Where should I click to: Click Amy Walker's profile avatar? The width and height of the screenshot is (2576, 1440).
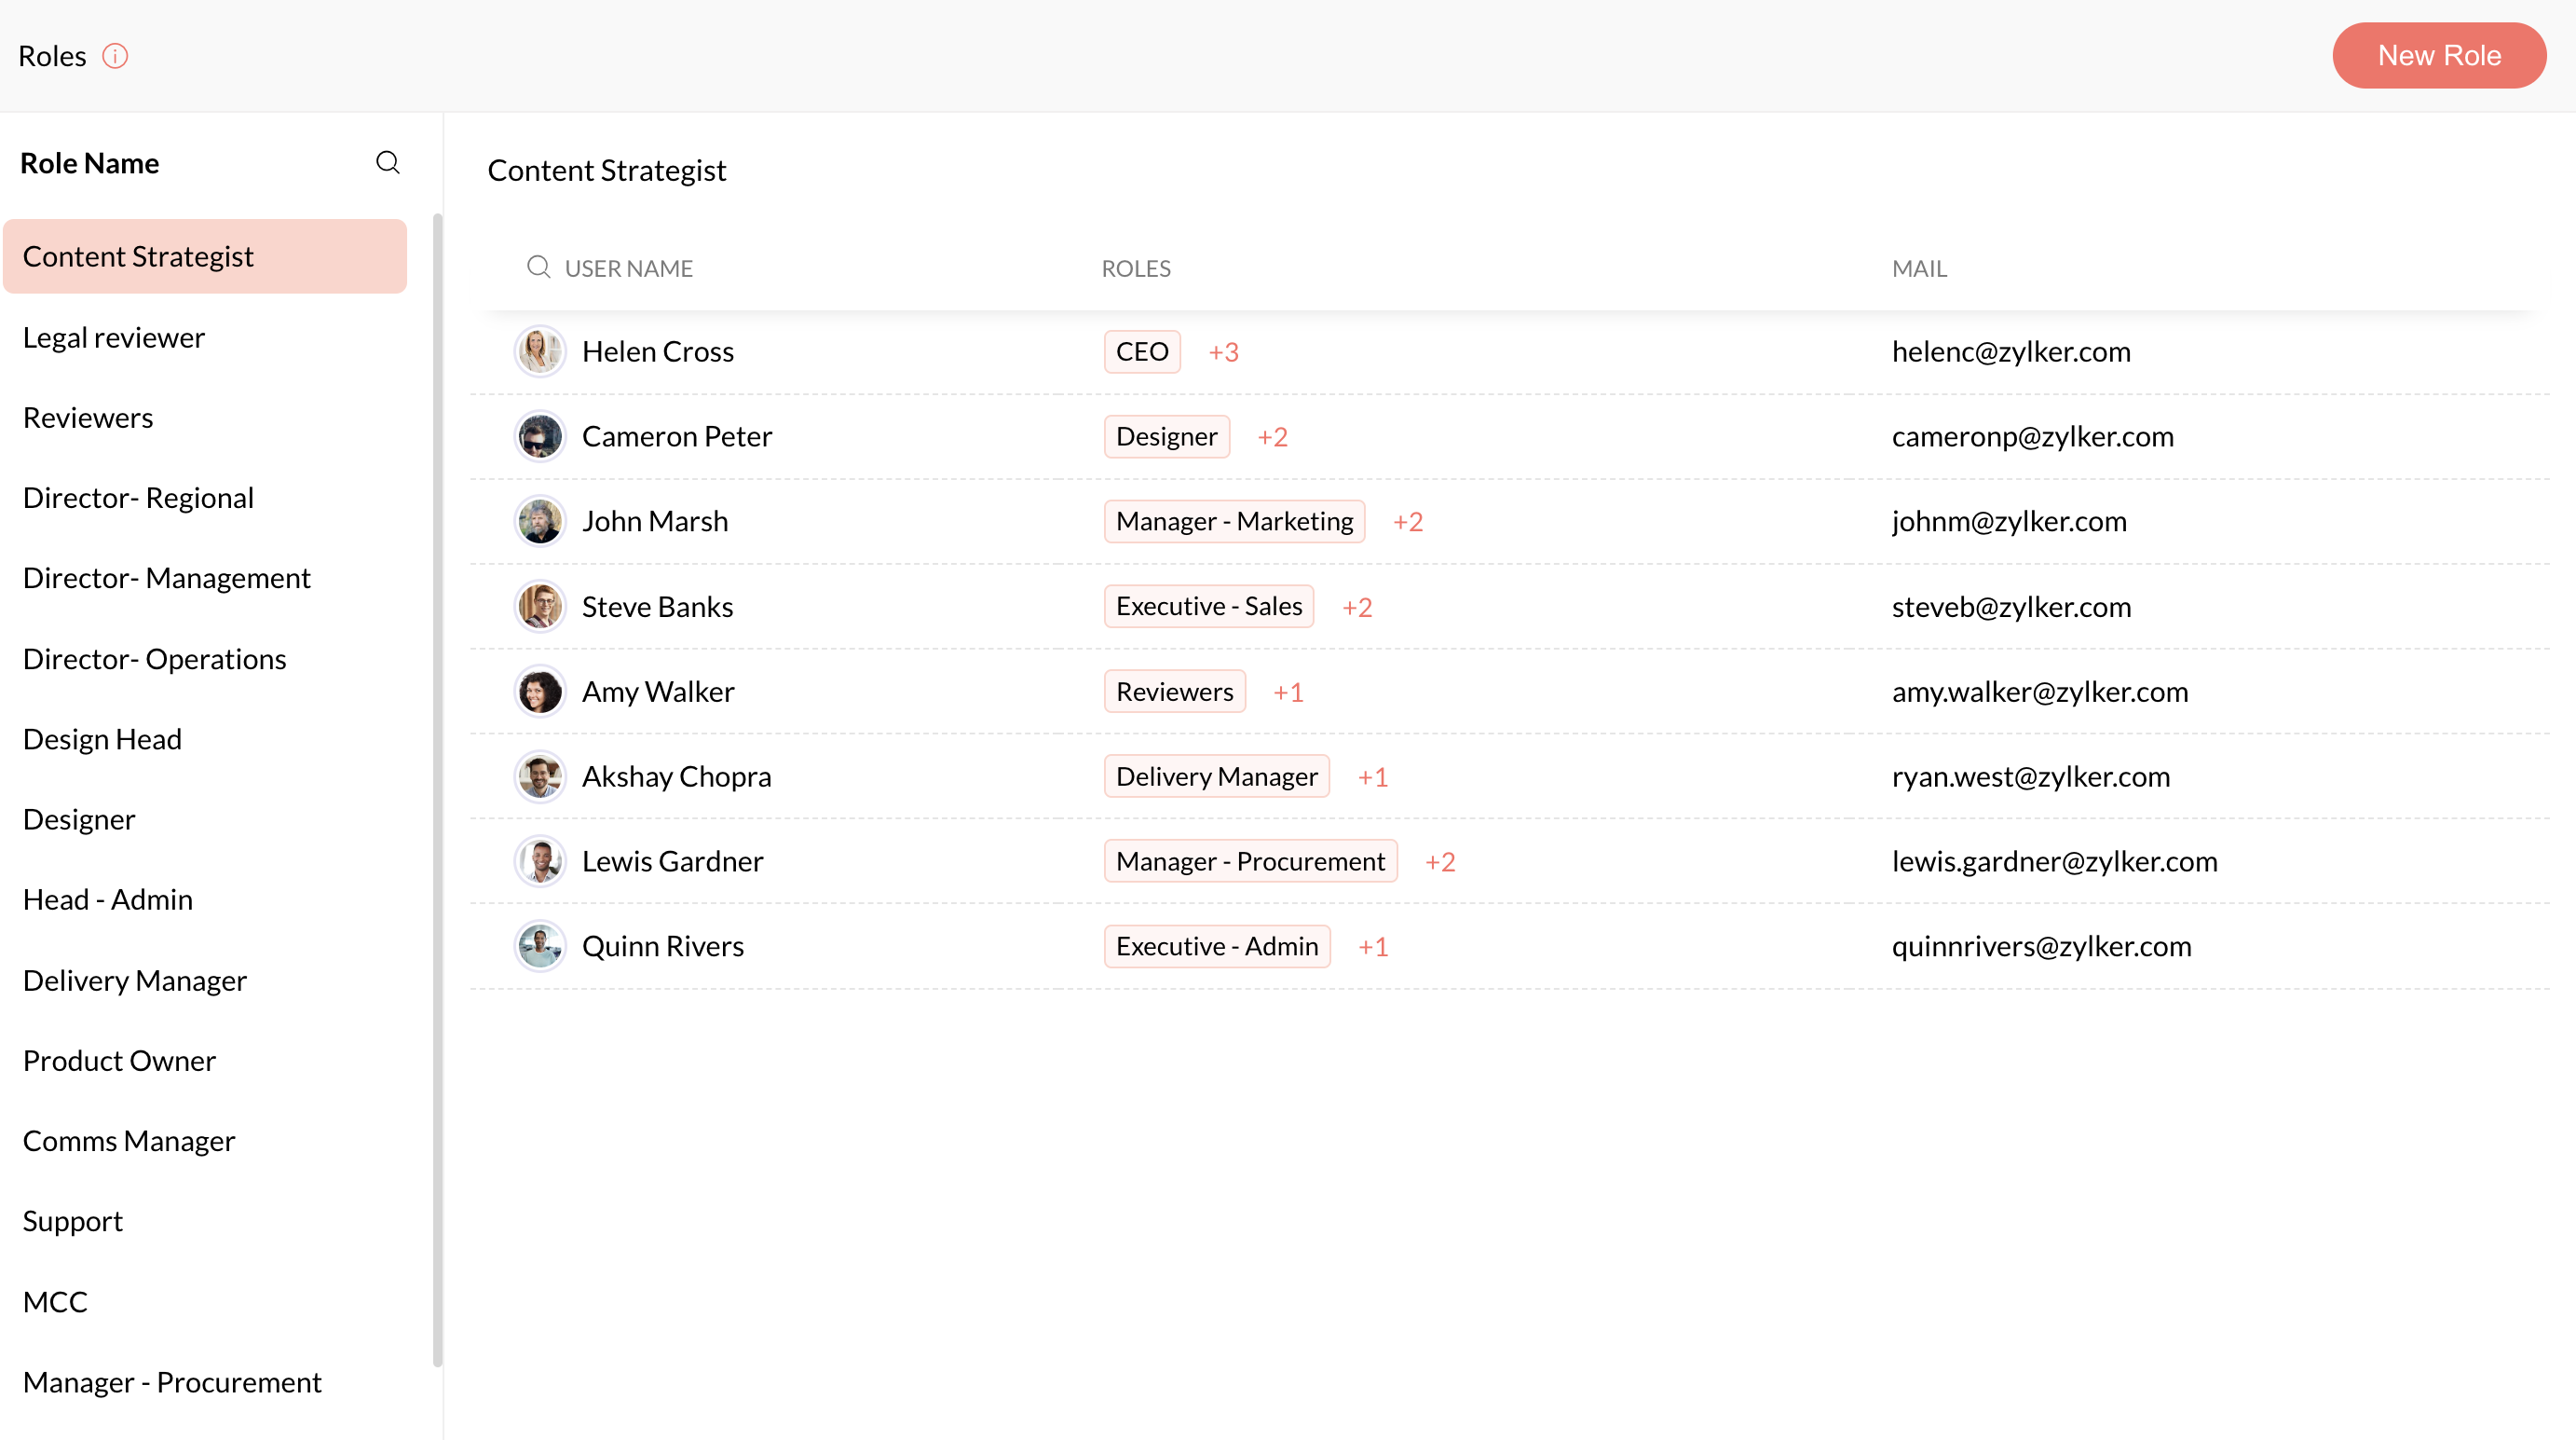[x=540, y=692]
